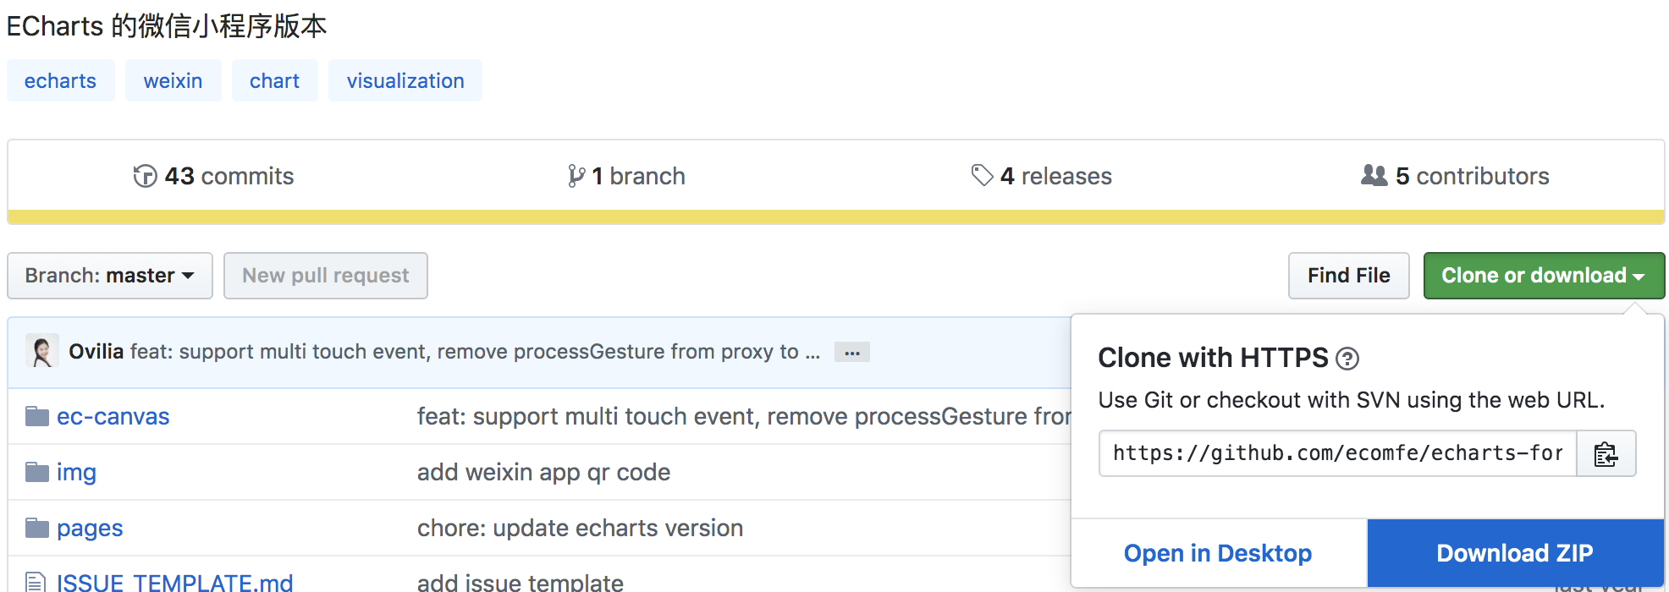1669x592 pixels.
Task: Click the clone URL input field
Action: [1337, 454]
